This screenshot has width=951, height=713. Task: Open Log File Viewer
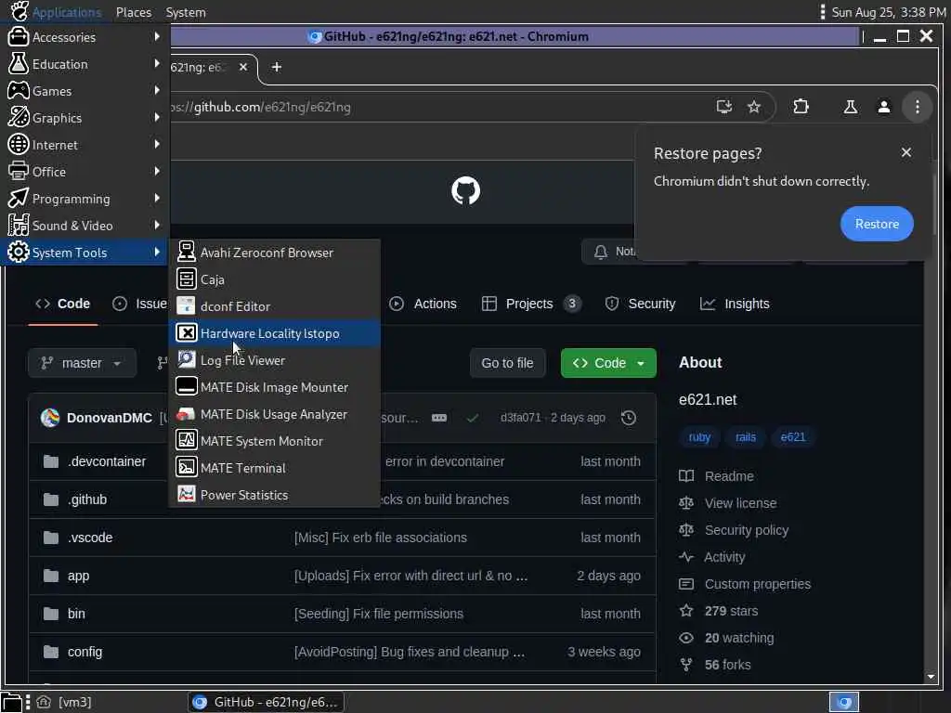click(274, 360)
